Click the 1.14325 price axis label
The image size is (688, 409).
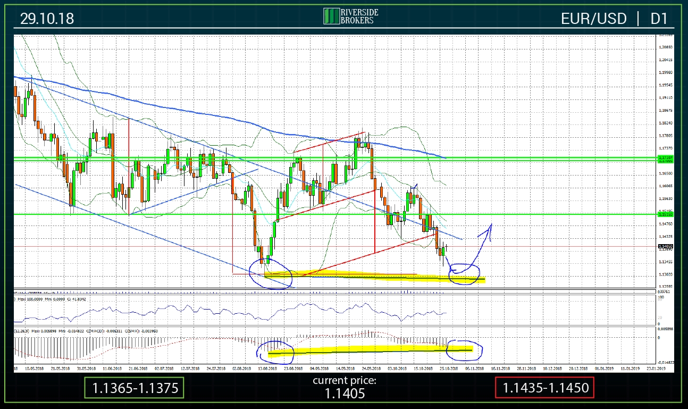[665, 236]
